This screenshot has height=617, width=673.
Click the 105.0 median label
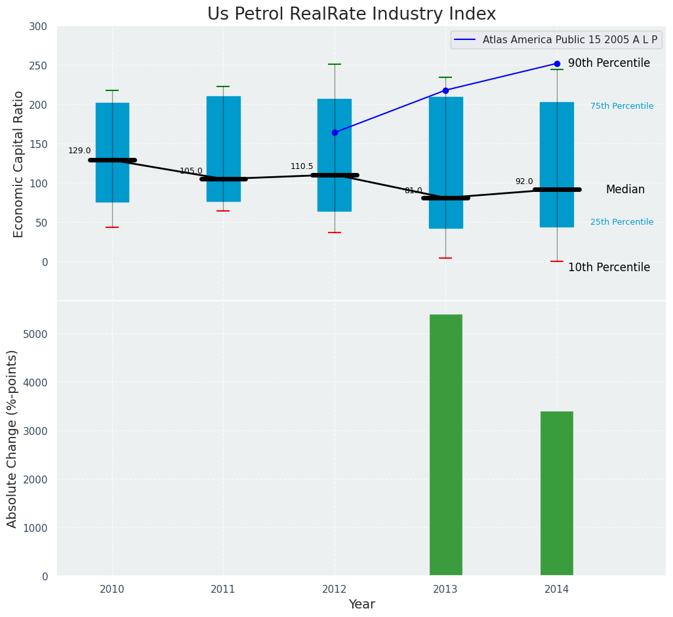pyautogui.click(x=191, y=171)
